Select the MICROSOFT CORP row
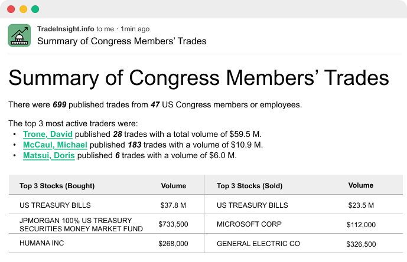This screenshot has width=407, height=262. click(304, 224)
